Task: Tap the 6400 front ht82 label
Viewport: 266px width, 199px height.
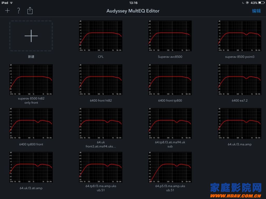Action: (x=101, y=101)
